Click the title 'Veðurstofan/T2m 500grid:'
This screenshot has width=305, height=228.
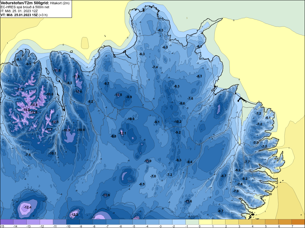click(x=25, y=3)
